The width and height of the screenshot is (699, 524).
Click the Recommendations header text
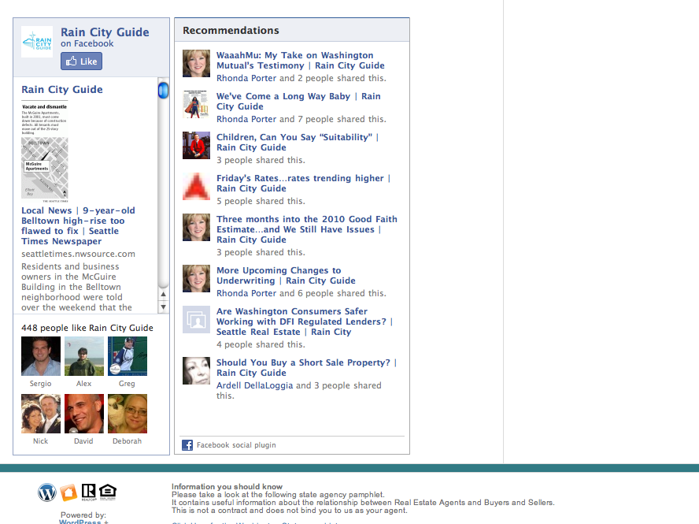pos(231,31)
